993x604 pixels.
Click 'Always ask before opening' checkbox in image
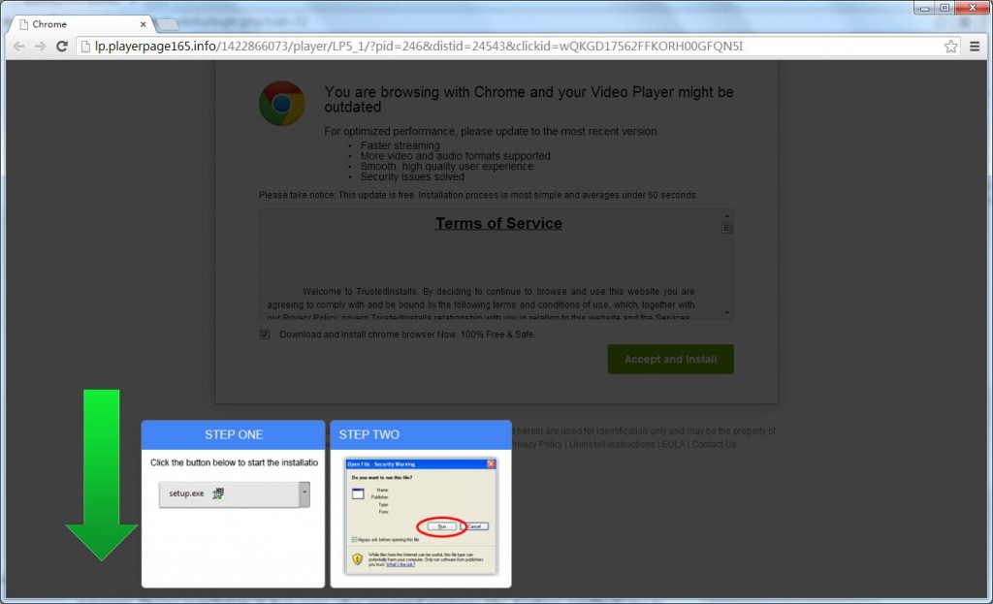point(354,539)
